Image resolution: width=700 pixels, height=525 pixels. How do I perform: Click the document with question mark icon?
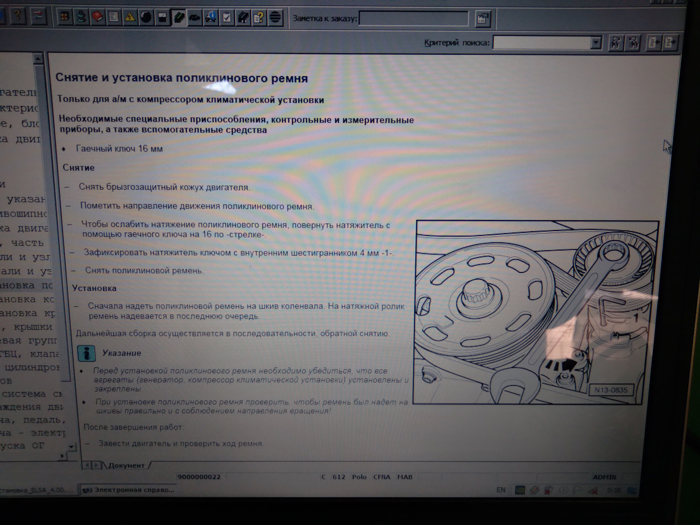click(x=259, y=17)
